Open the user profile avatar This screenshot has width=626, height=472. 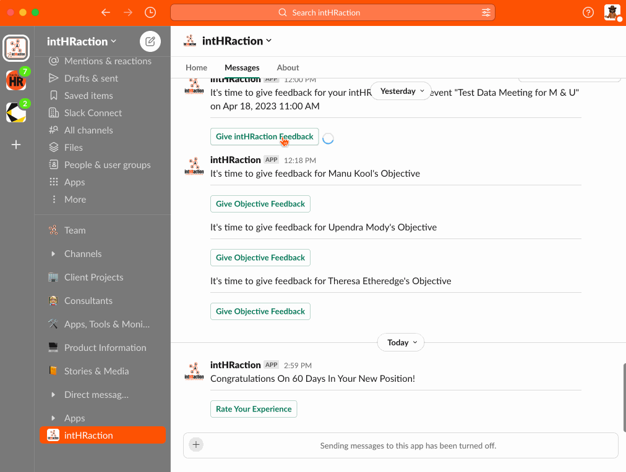[x=612, y=12]
